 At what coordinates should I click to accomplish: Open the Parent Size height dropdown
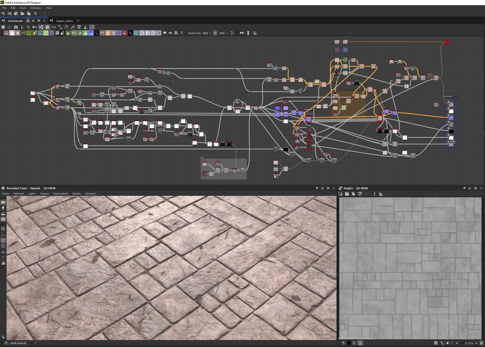pos(224,33)
